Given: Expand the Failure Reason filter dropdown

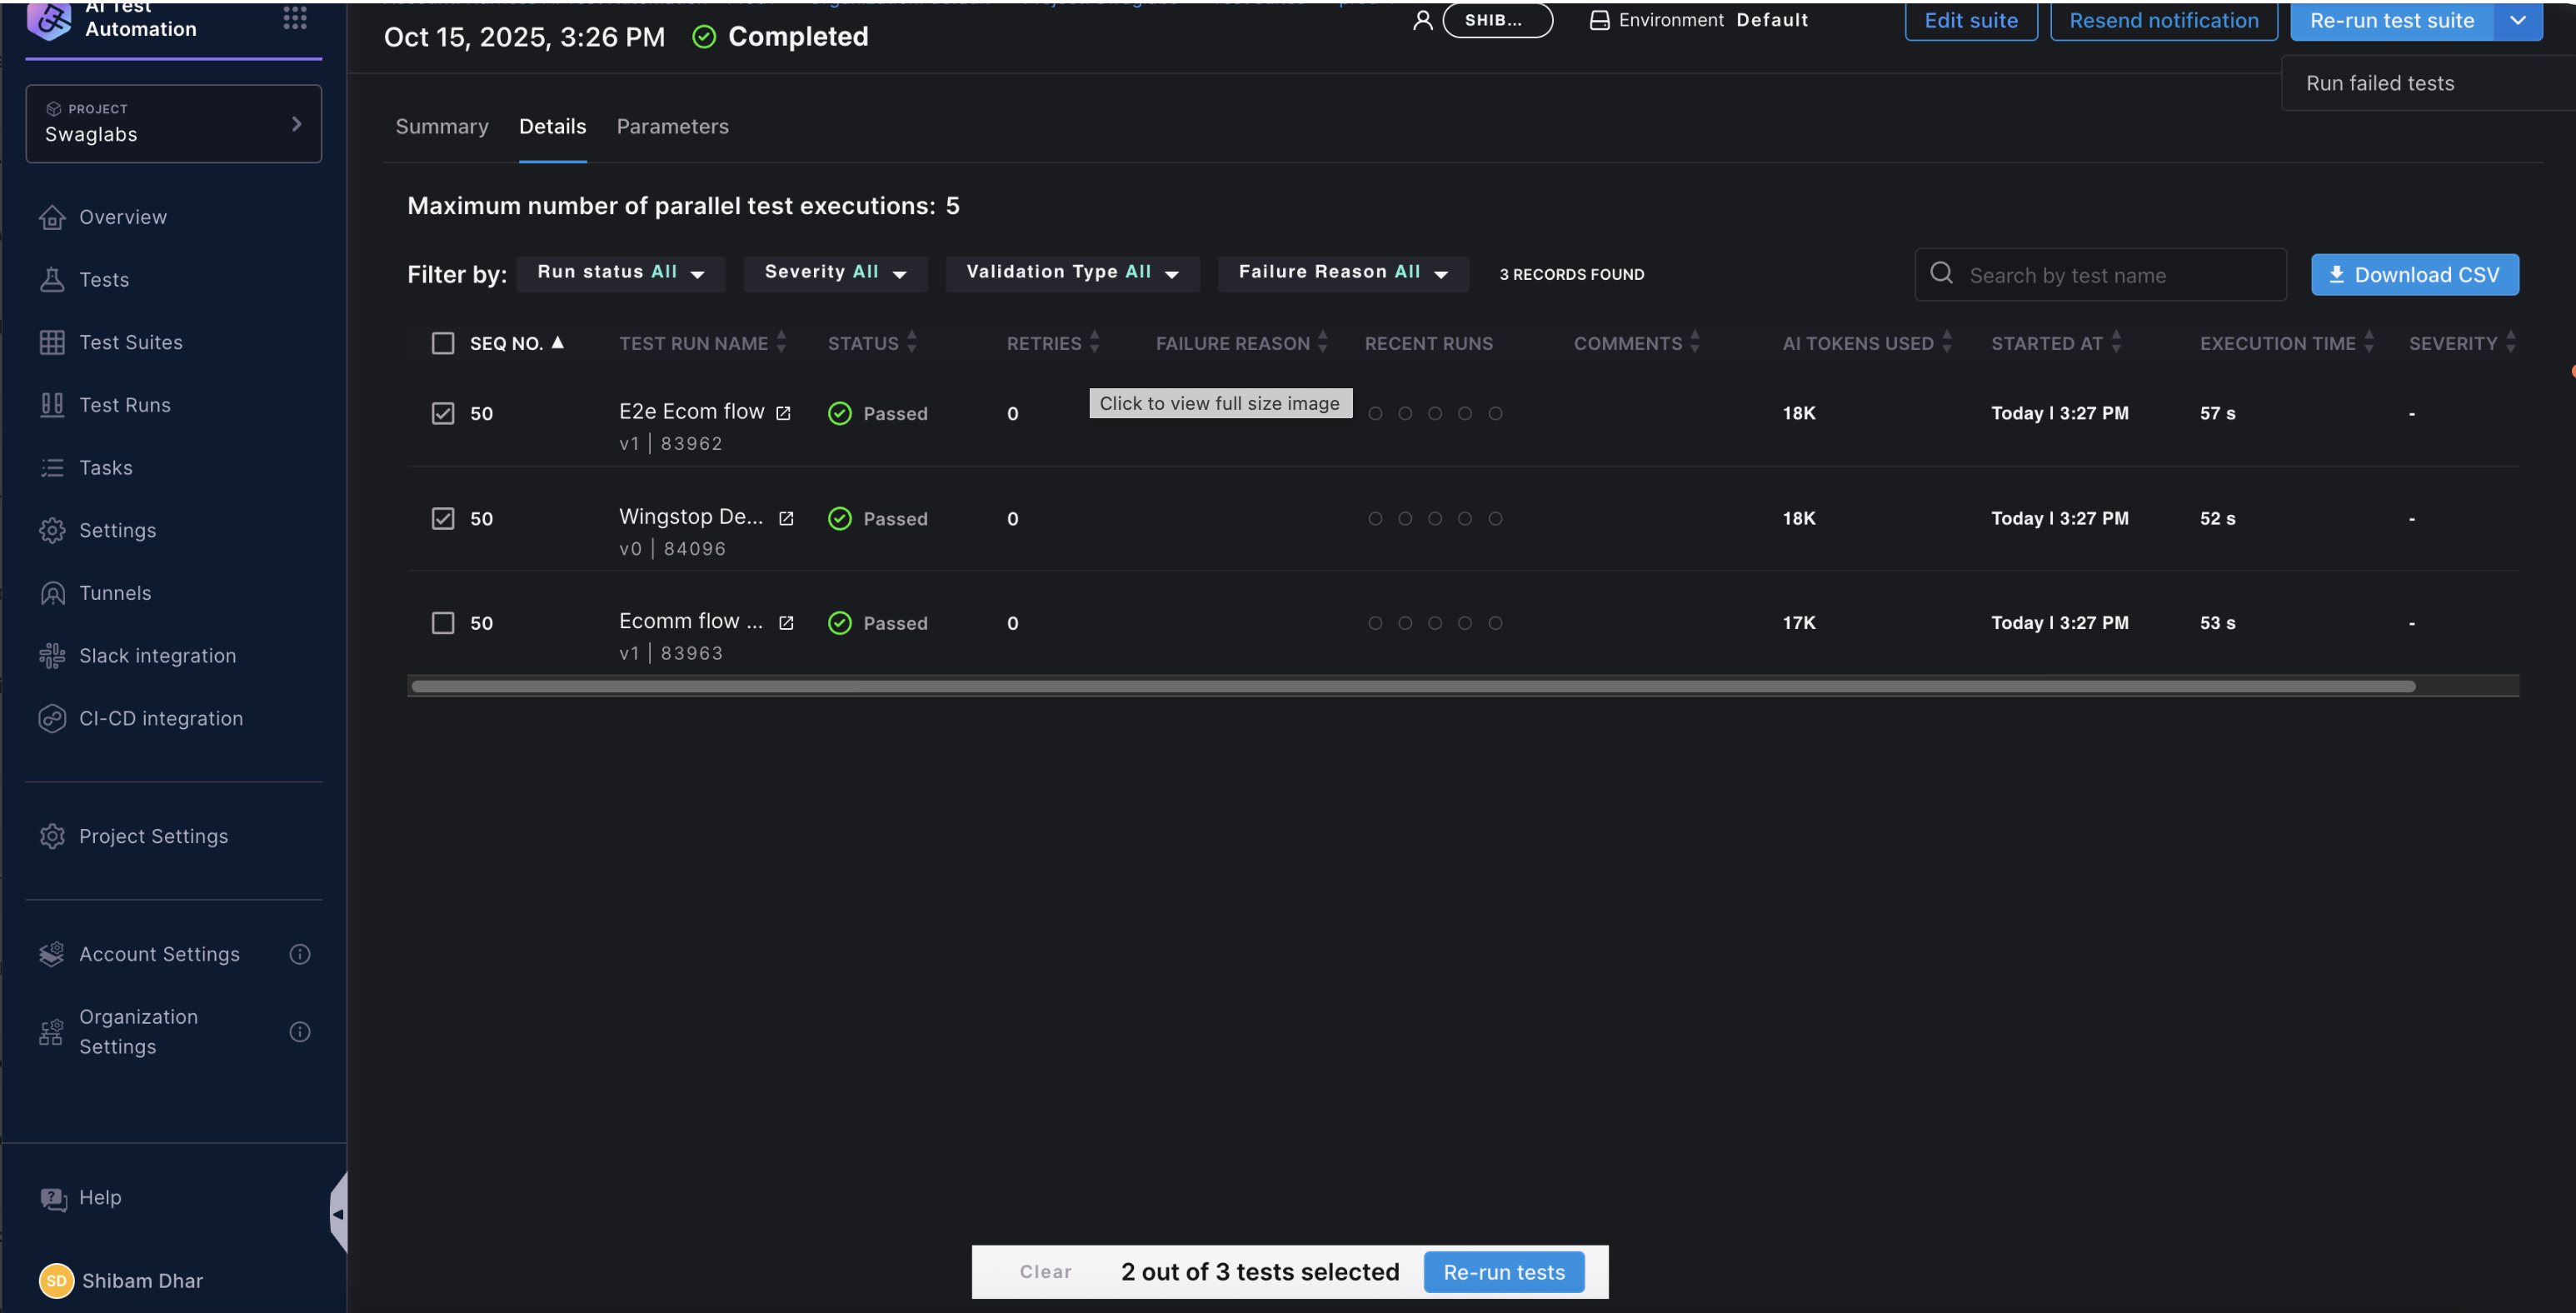Looking at the screenshot, I should tap(1342, 272).
